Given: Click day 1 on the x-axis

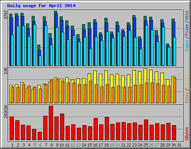Looking at the screenshot, I should click(12, 145).
